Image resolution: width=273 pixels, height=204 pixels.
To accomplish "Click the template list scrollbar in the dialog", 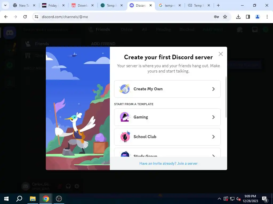I will (226, 97).
